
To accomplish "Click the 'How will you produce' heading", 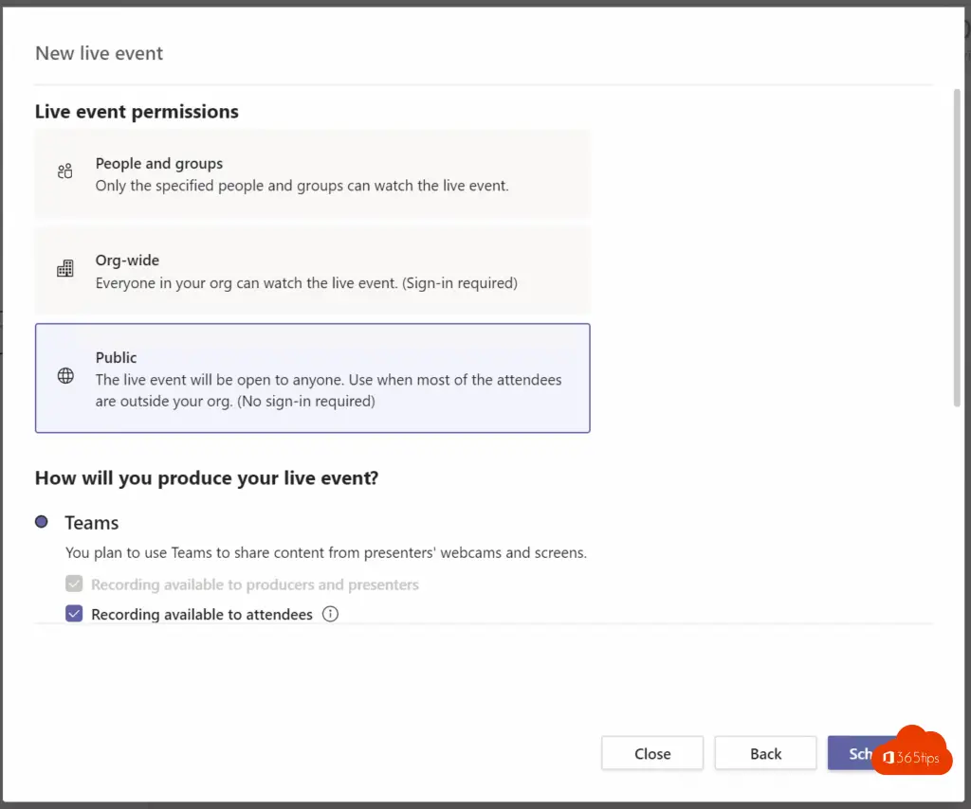I will [207, 478].
